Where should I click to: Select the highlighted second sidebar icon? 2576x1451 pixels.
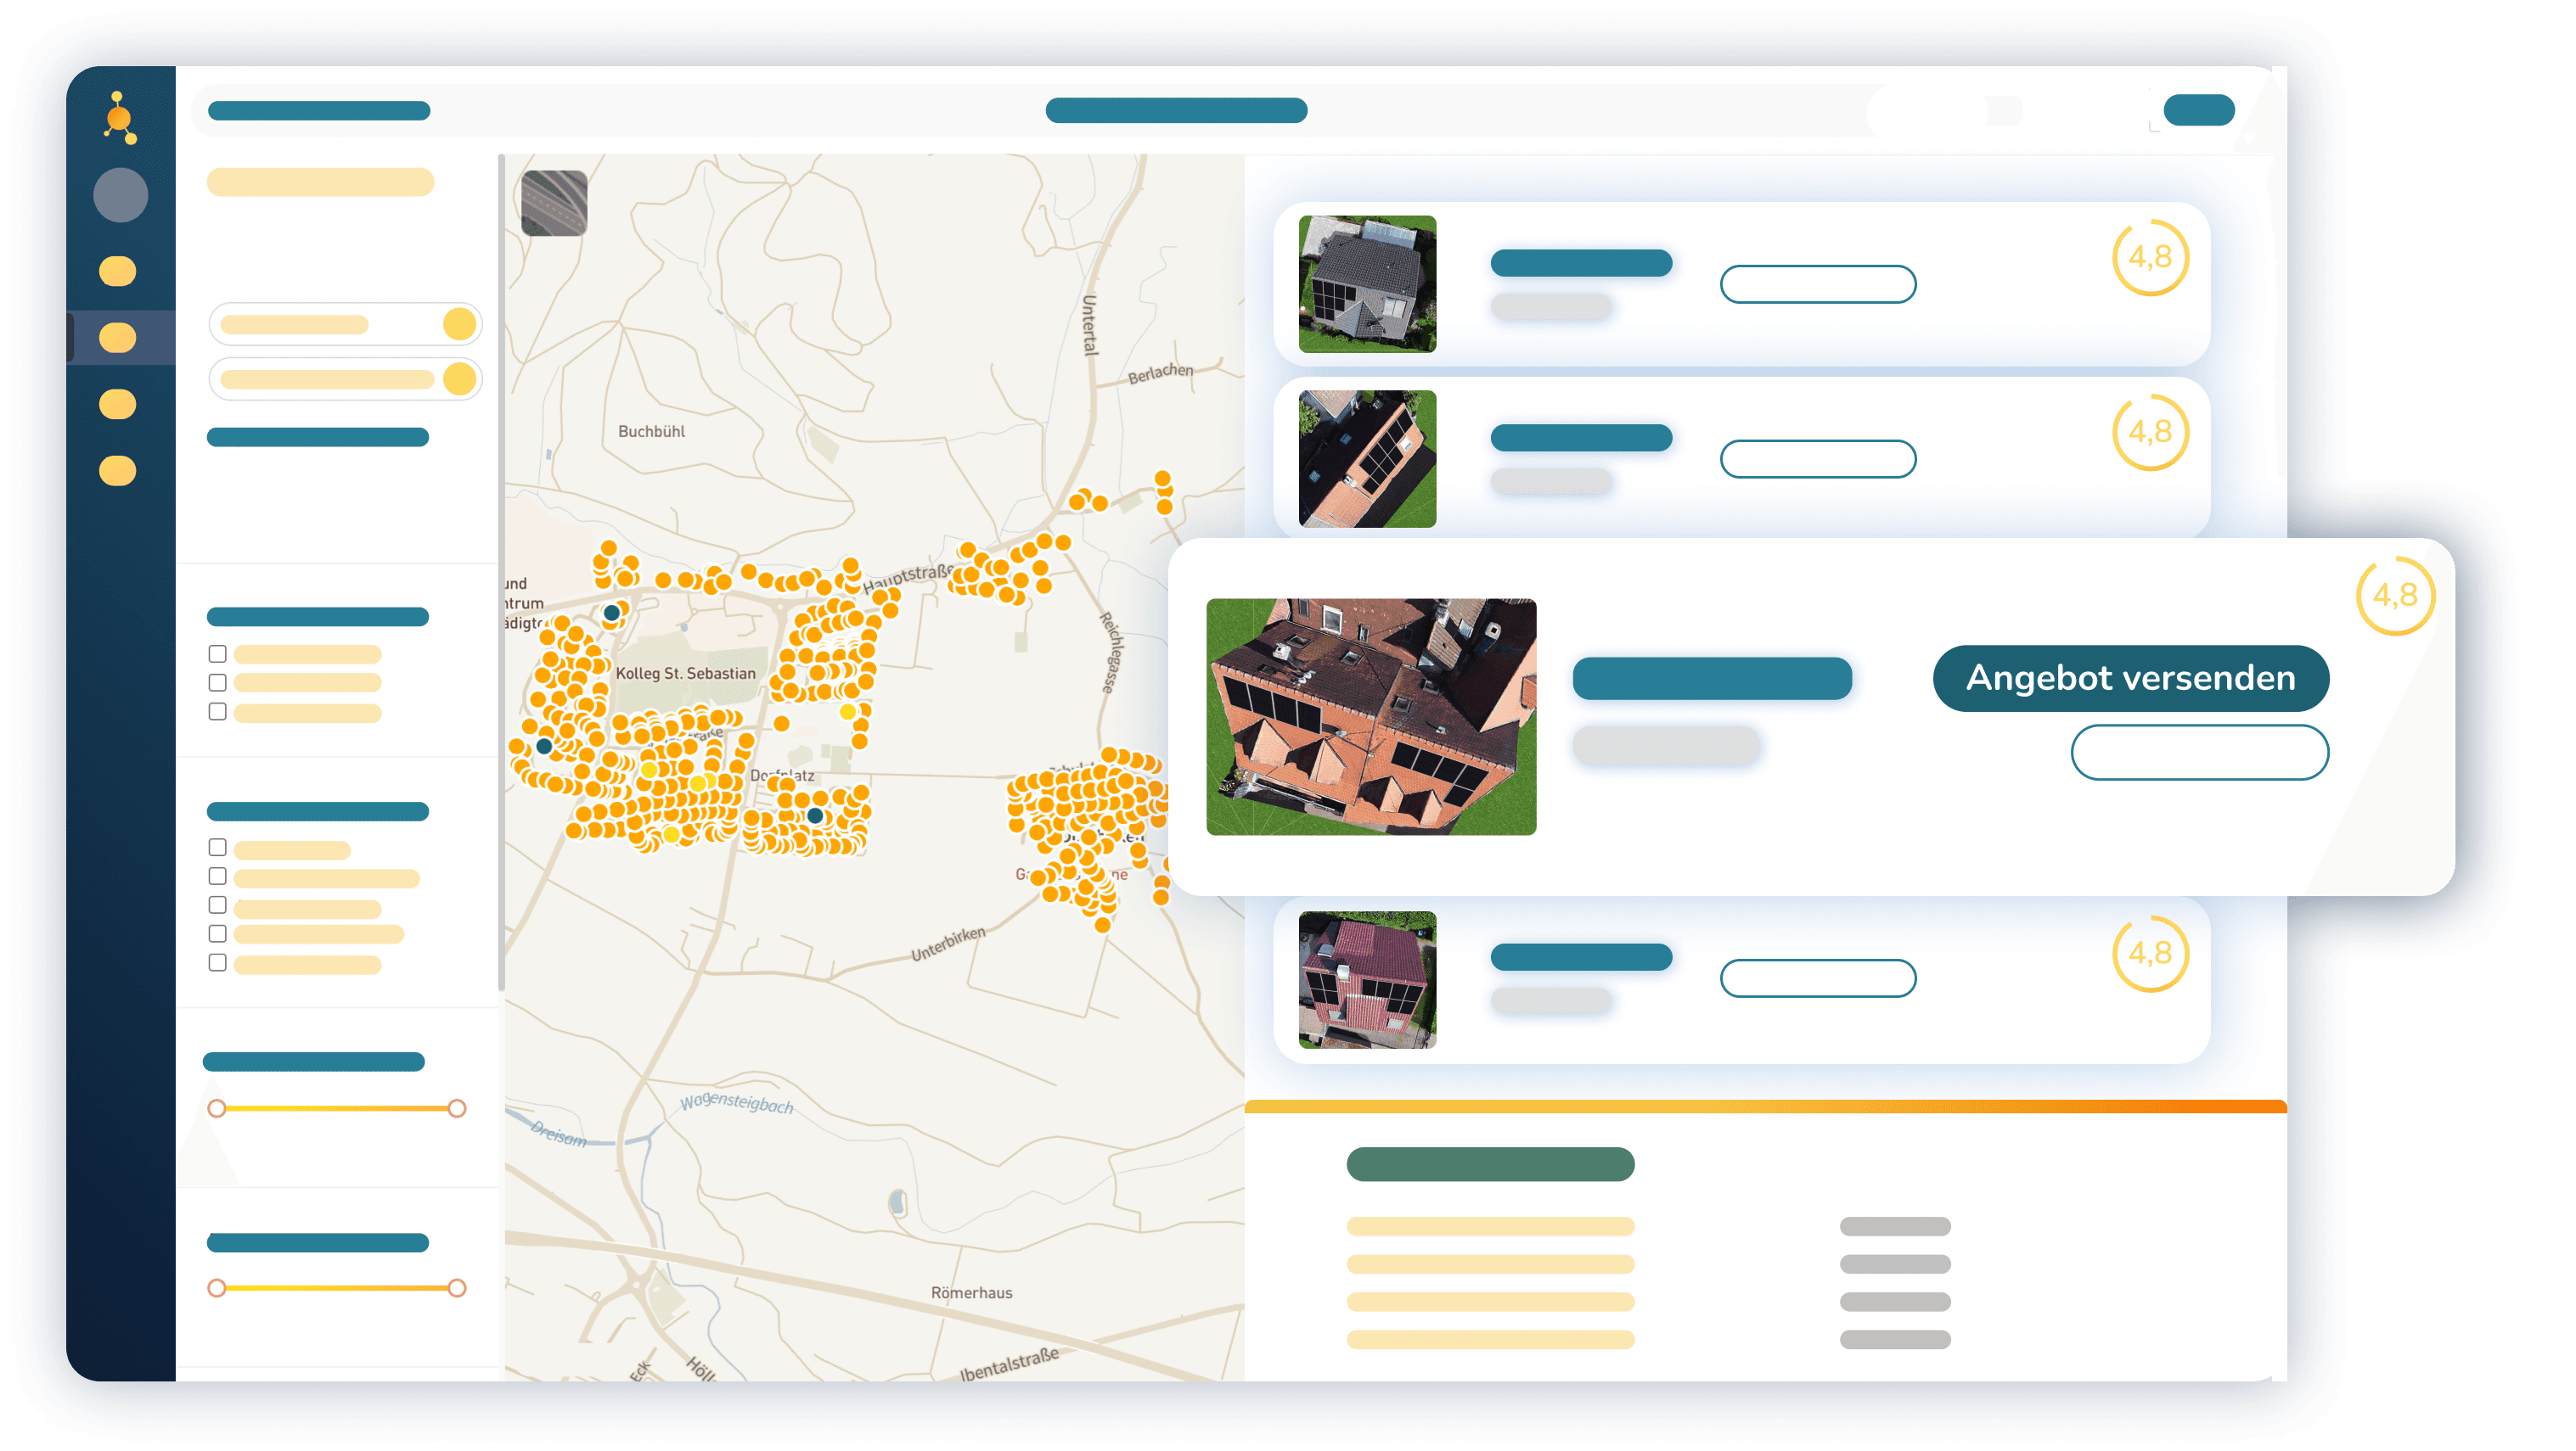[x=118, y=338]
